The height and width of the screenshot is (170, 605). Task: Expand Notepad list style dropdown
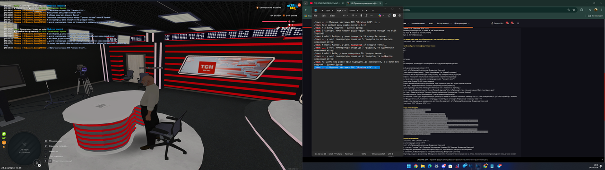354,16
